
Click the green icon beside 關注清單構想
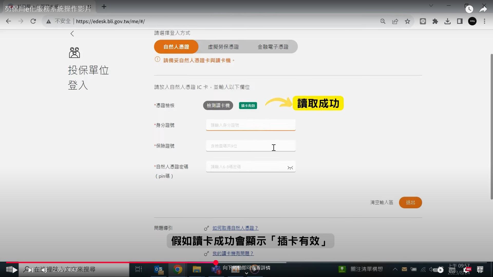tap(342, 269)
